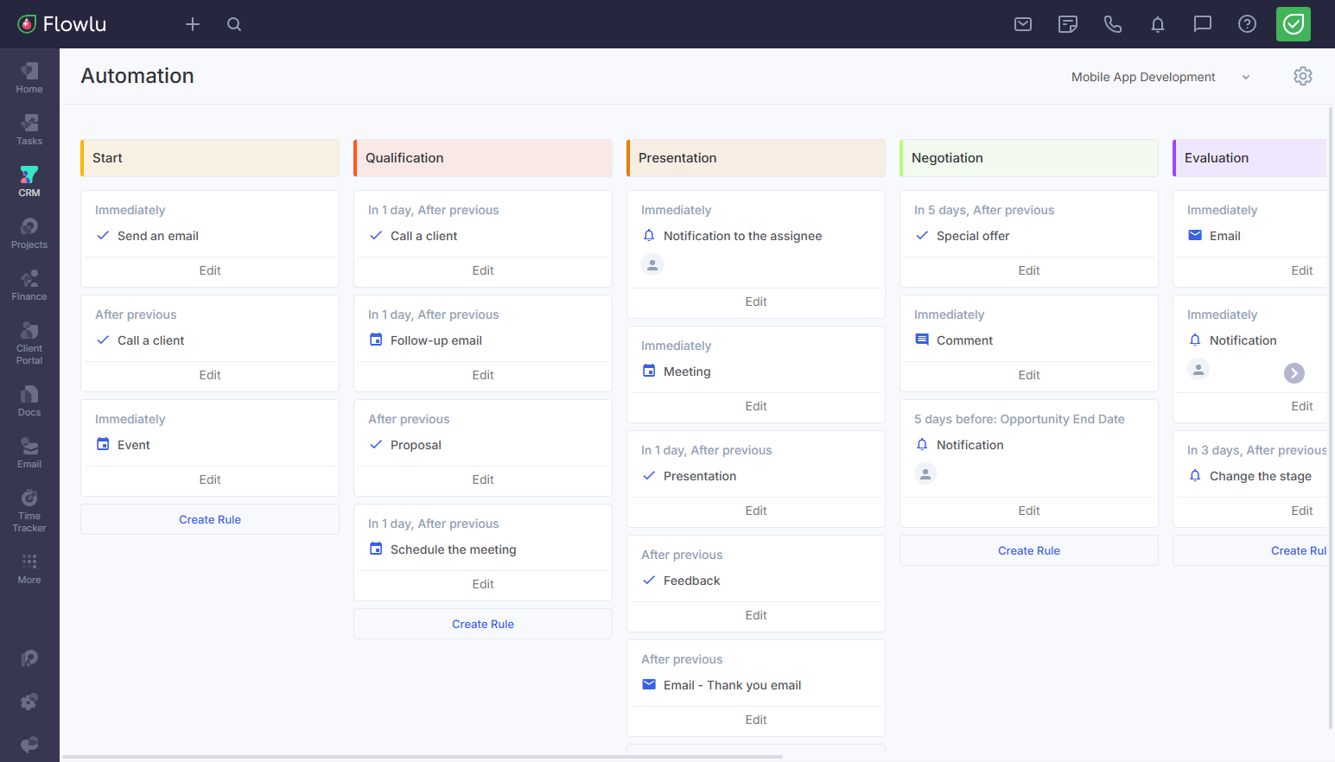Screen dimensions: 1335x762
Task: Select the Presentation stage header
Action: pyautogui.click(x=756, y=158)
